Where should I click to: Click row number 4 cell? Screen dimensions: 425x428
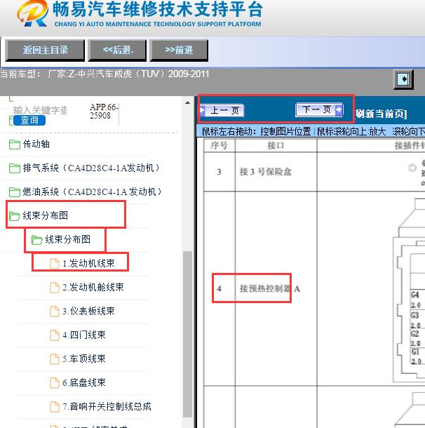(219, 289)
